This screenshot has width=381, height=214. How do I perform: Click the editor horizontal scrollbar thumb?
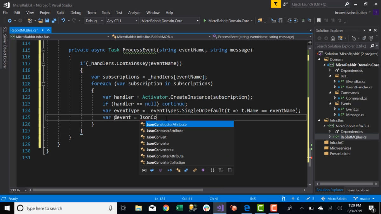118,190
